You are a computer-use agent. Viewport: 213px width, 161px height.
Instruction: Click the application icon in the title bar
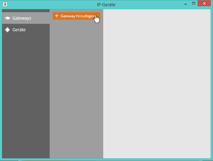(x=5, y=4)
